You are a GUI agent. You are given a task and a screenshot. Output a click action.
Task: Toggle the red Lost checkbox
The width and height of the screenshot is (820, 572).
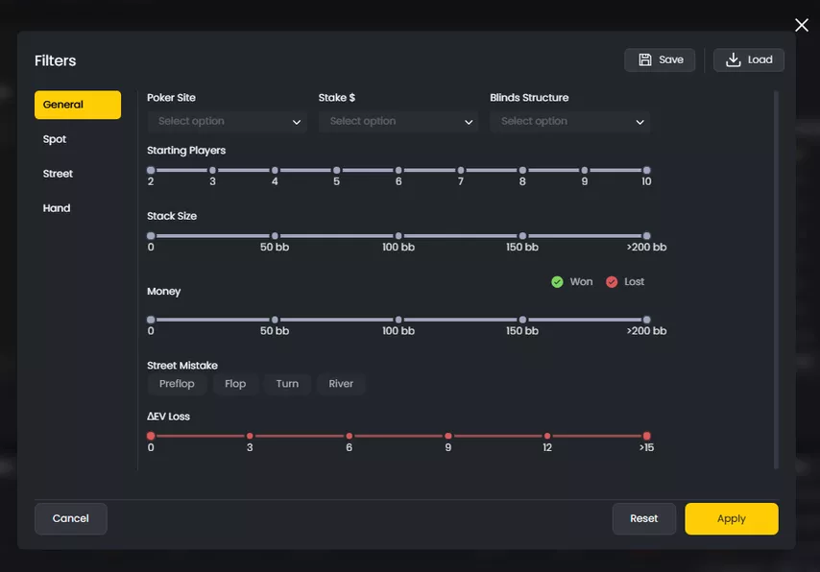click(x=612, y=282)
